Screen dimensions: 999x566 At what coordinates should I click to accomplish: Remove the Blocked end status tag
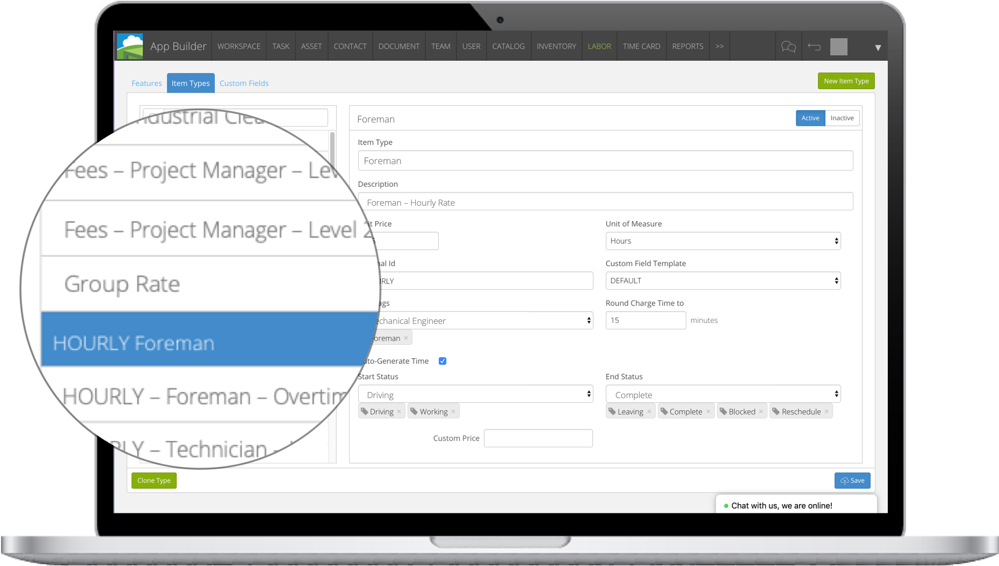pos(761,411)
